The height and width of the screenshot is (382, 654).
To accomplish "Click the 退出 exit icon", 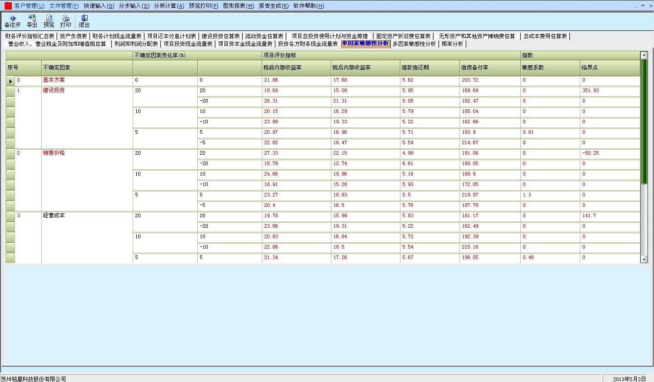I will point(84,21).
